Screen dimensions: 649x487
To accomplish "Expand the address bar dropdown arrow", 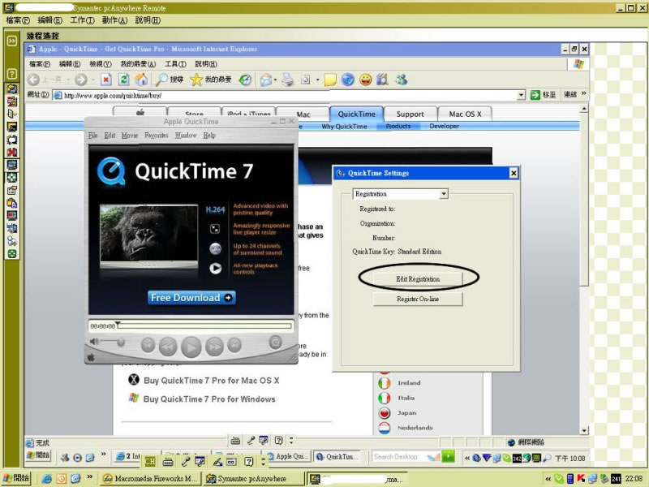I will (521, 95).
